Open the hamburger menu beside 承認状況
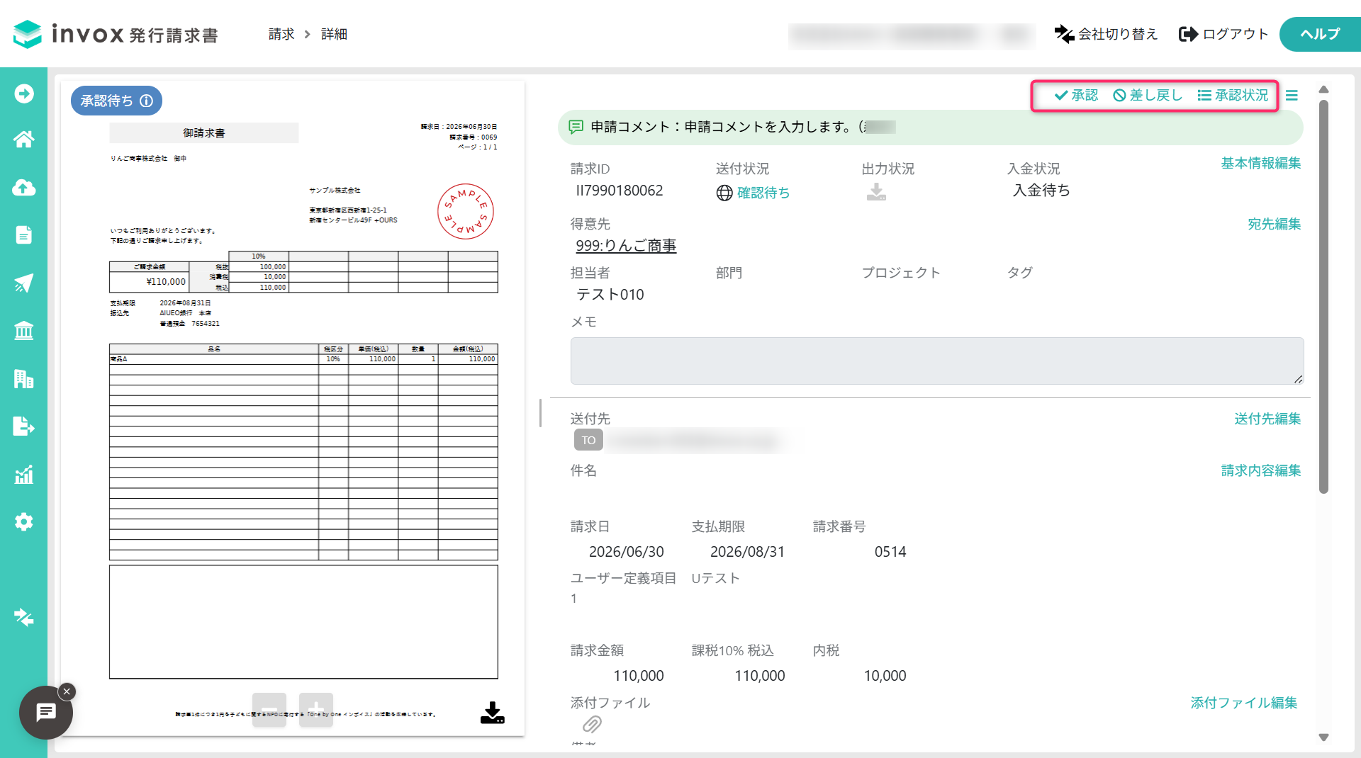 1292,96
